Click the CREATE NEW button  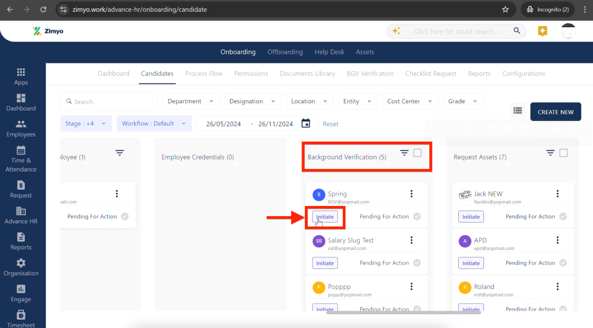[555, 112]
